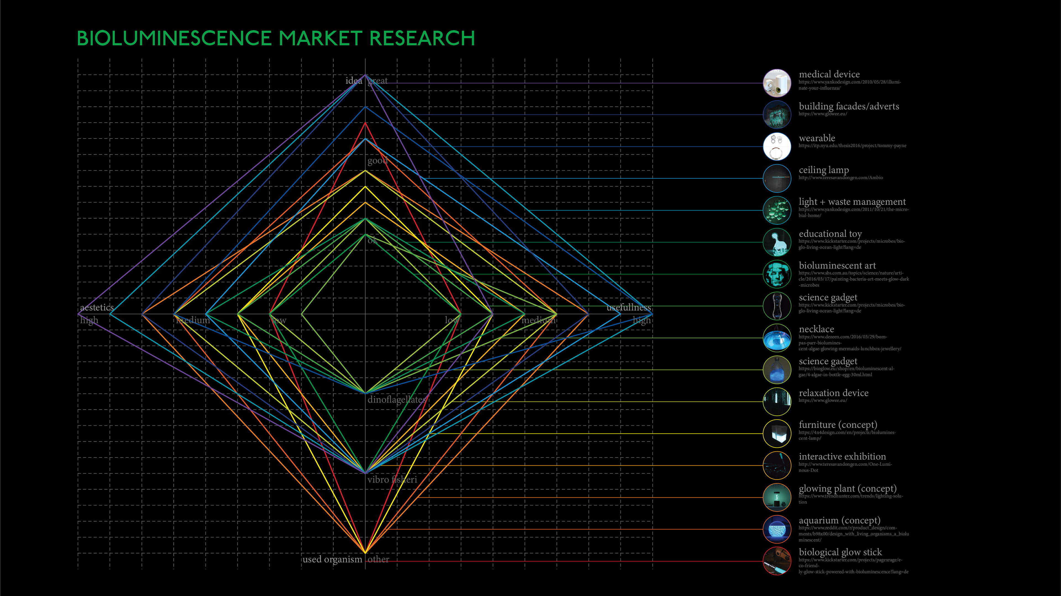Click the hourglass-shaped science gadget thumbnail
The image size is (1061, 596).
pos(777,306)
